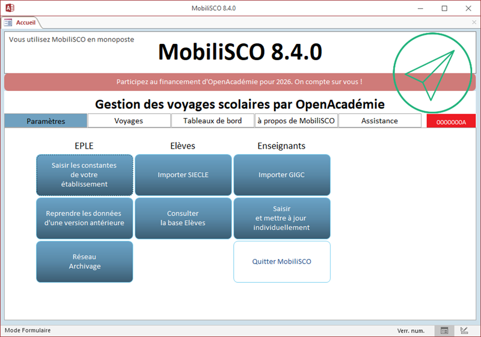Image resolution: width=481 pixels, height=337 pixels.
Task: Click Importer SIECLE button
Action: (183, 175)
